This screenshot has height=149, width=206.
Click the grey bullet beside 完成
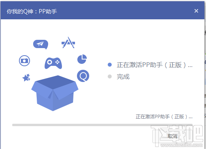pos(110,76)
